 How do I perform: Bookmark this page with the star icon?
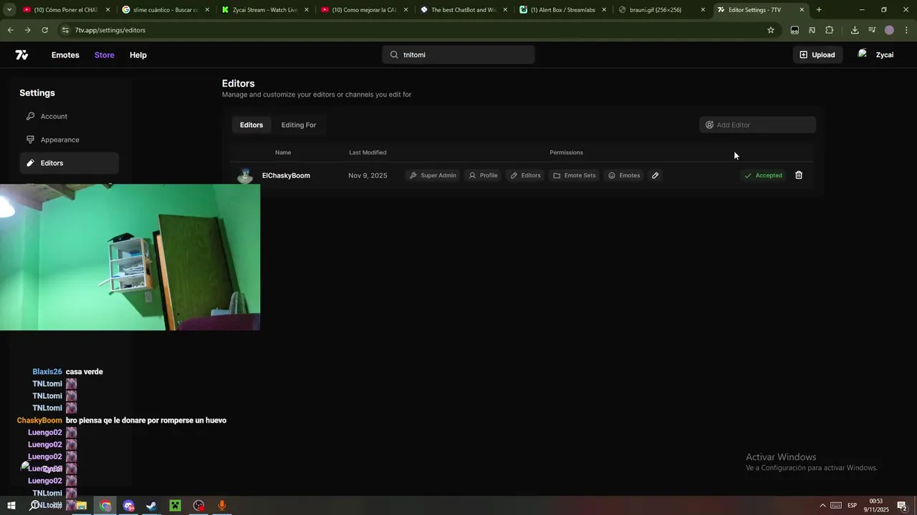point(771,30)
